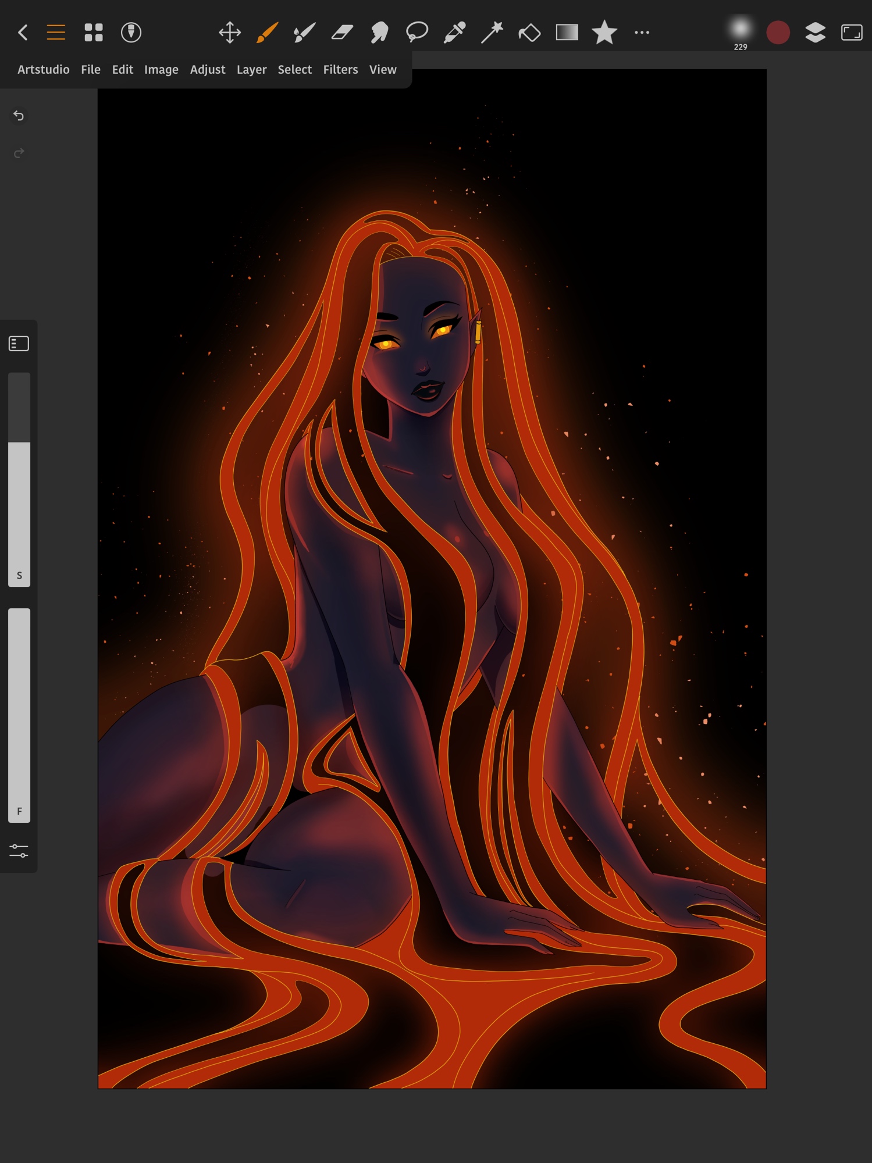Select the Eyedropper tool

(454, 33)
